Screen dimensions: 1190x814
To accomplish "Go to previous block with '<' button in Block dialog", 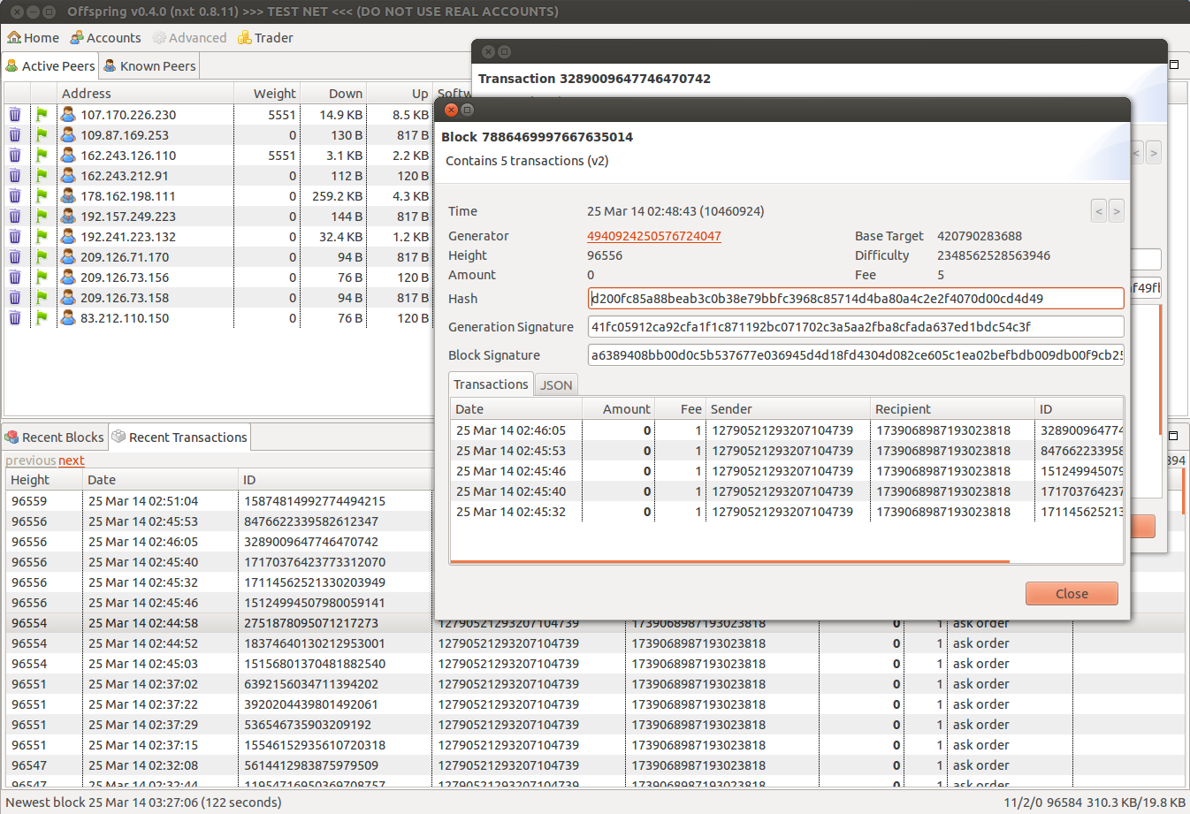I will (x=1099, y=211).
